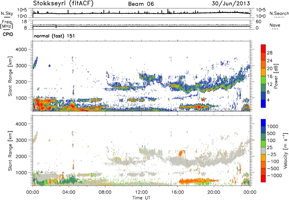The image size is (289, 200).
Task: Click the "04:00" time tick label
Action: pyautogui.click(x=69, y=192)
